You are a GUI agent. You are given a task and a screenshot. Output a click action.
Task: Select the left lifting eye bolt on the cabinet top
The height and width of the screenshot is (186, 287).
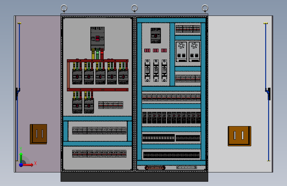pos(64,9)
